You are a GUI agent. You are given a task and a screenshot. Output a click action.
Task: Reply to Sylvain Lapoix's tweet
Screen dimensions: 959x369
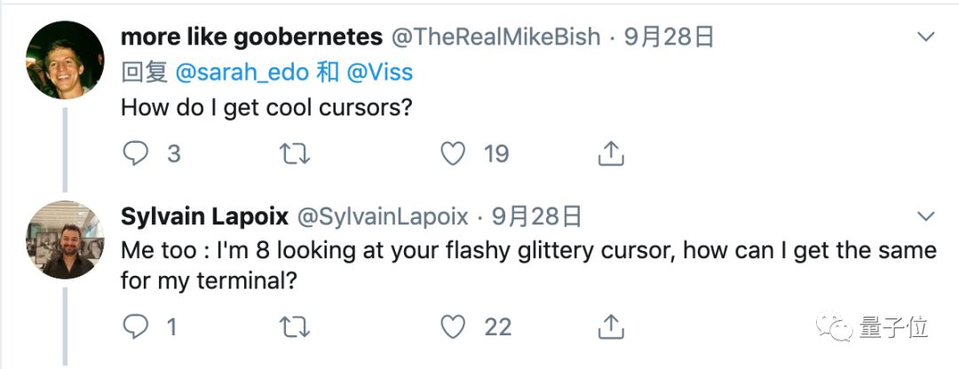136,326
